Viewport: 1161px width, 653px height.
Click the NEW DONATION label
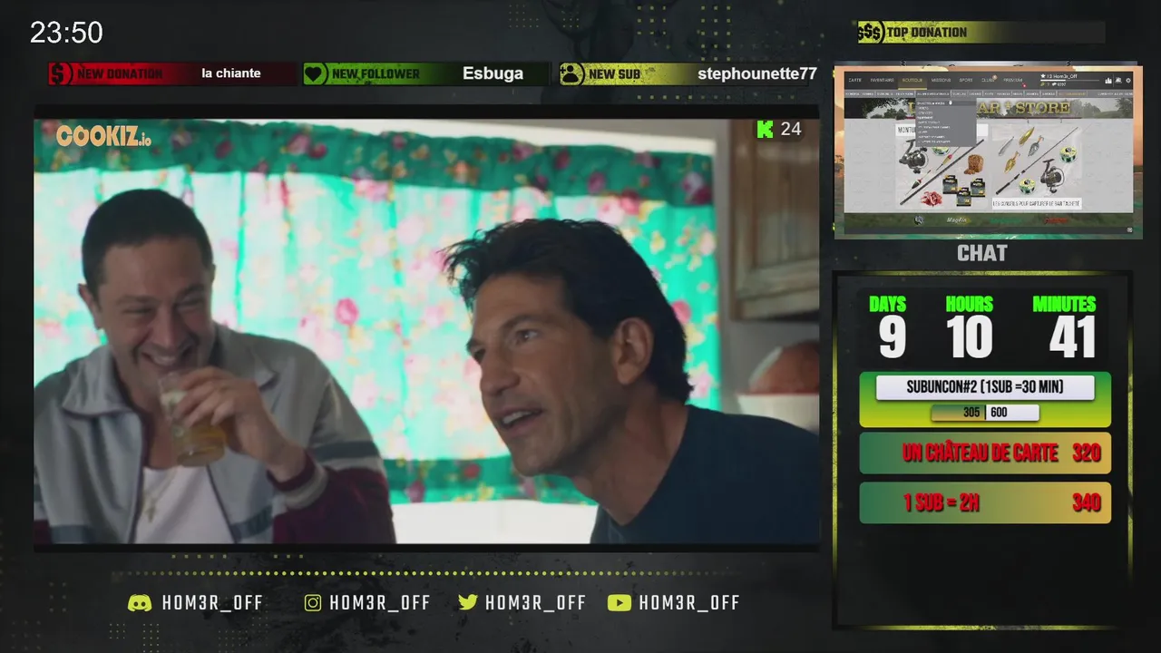[x=120, y=73]
